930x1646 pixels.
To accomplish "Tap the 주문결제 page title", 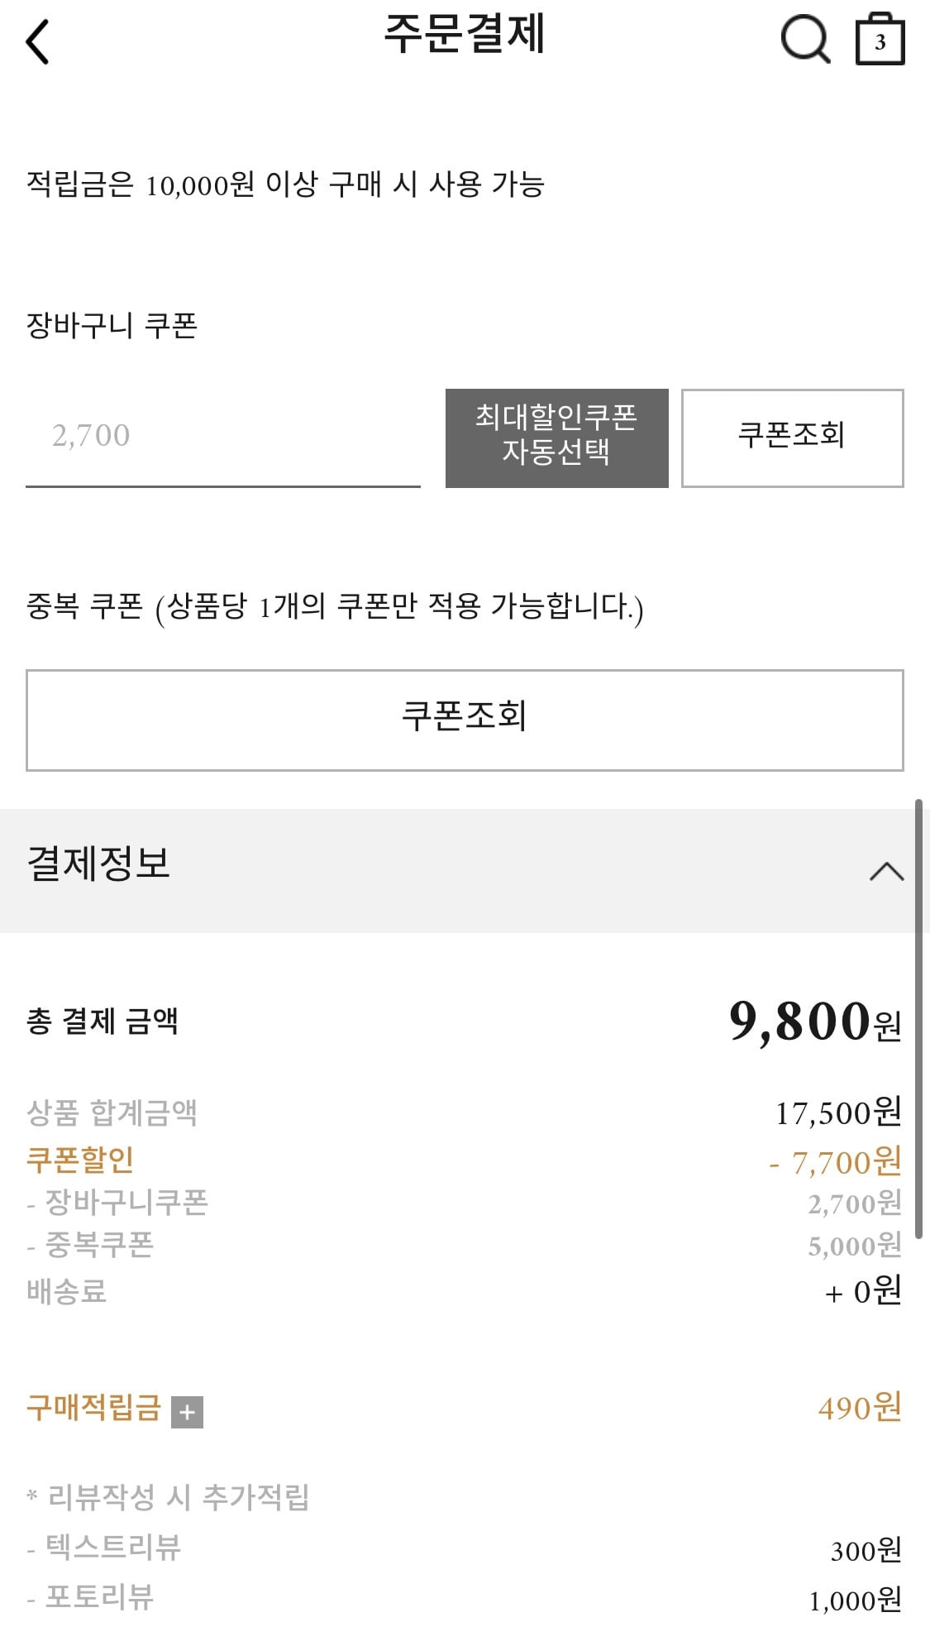I will pos(465,35).
